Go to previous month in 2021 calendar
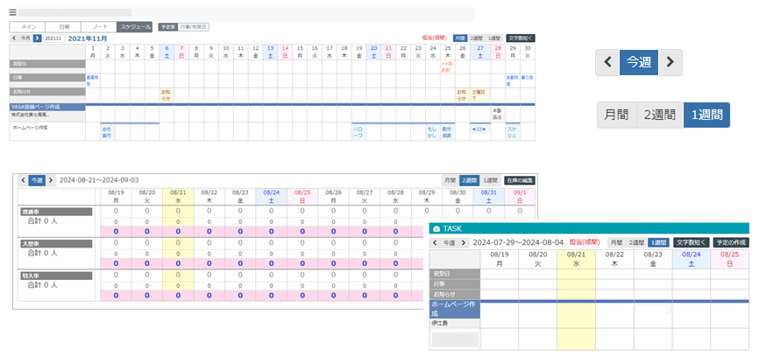The width and height of the screenshot is (759, 363). (x=14, y=38)
